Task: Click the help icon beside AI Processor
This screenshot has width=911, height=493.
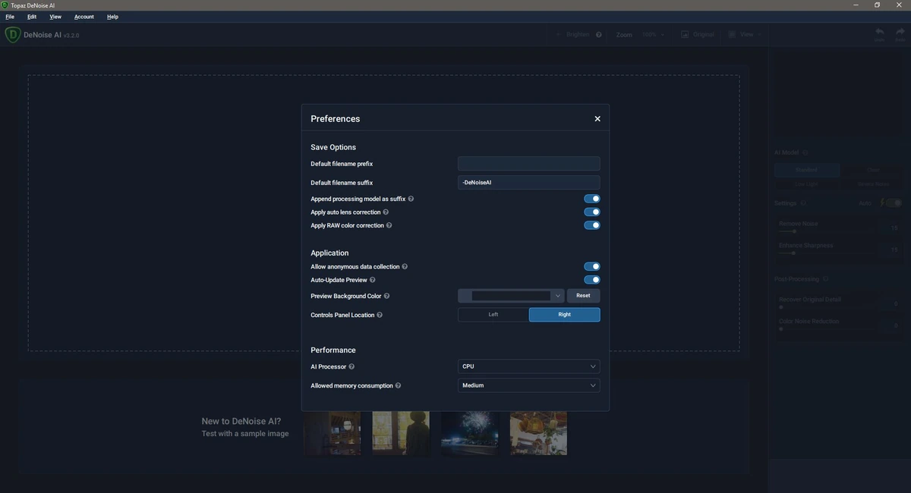Action: pyautogui.click(x=351, y=367)
